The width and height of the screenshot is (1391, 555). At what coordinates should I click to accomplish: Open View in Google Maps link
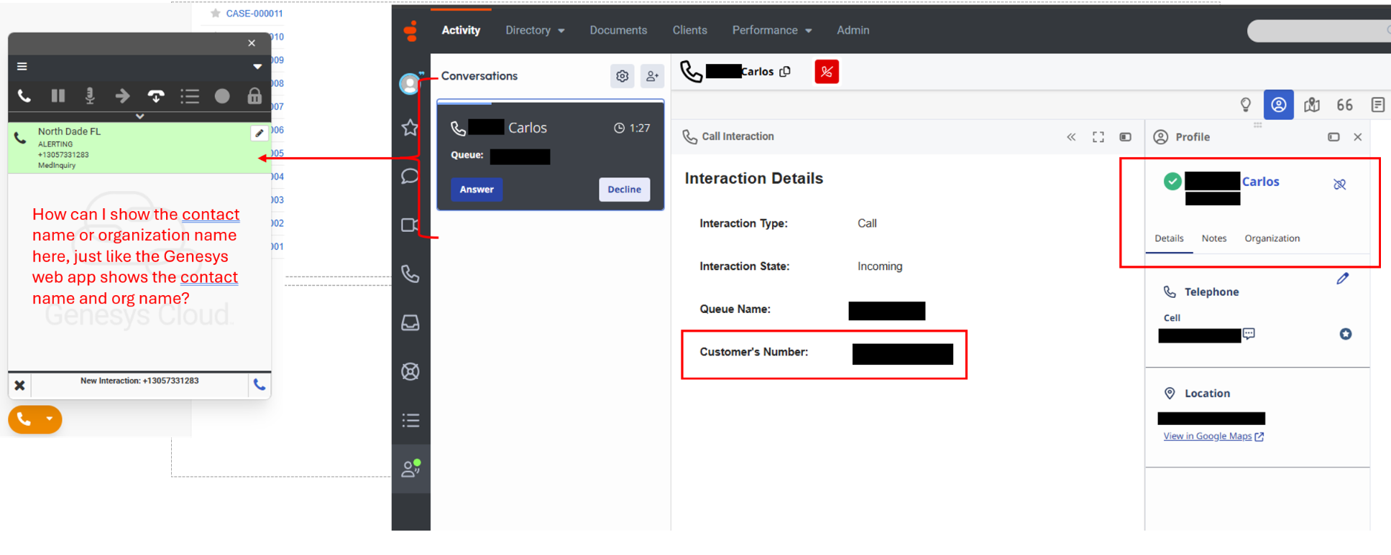[1213, 436]
